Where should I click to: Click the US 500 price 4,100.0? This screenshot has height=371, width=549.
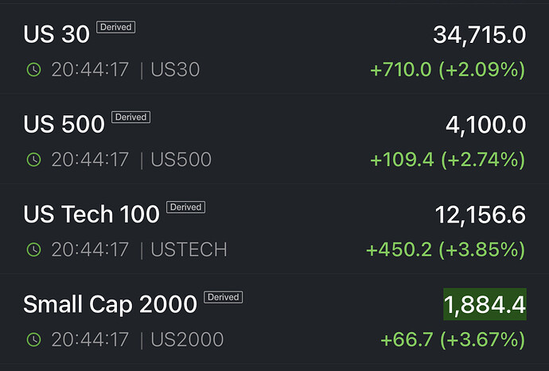point(485,125)
